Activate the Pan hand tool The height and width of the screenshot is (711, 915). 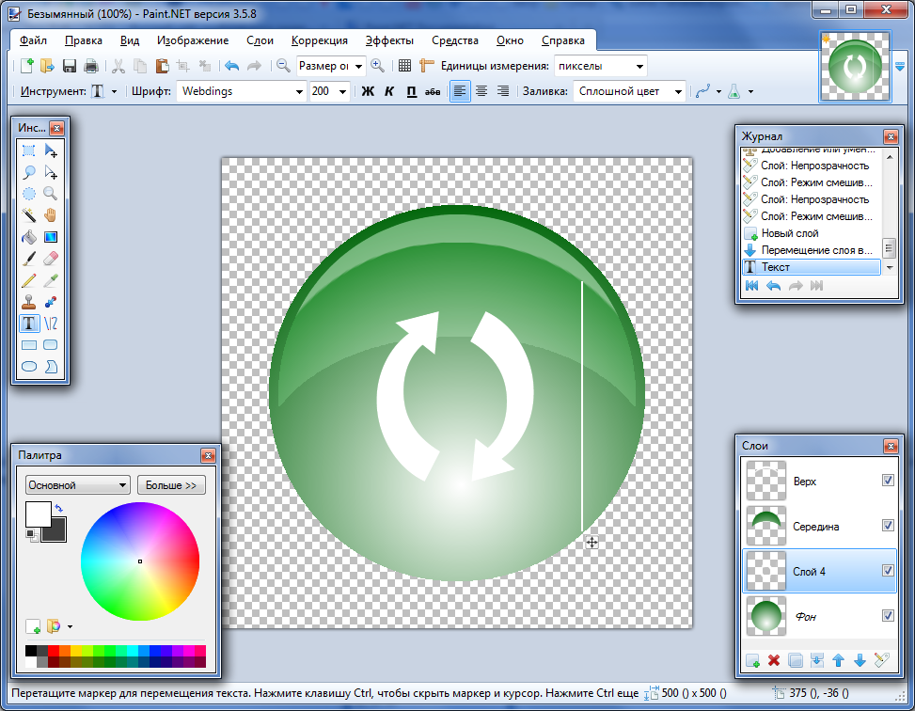51,215
